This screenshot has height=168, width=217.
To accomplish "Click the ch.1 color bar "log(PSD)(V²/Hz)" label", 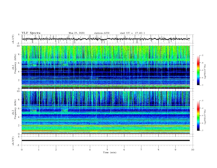I will pyautogui.click(x=205, y=72).
